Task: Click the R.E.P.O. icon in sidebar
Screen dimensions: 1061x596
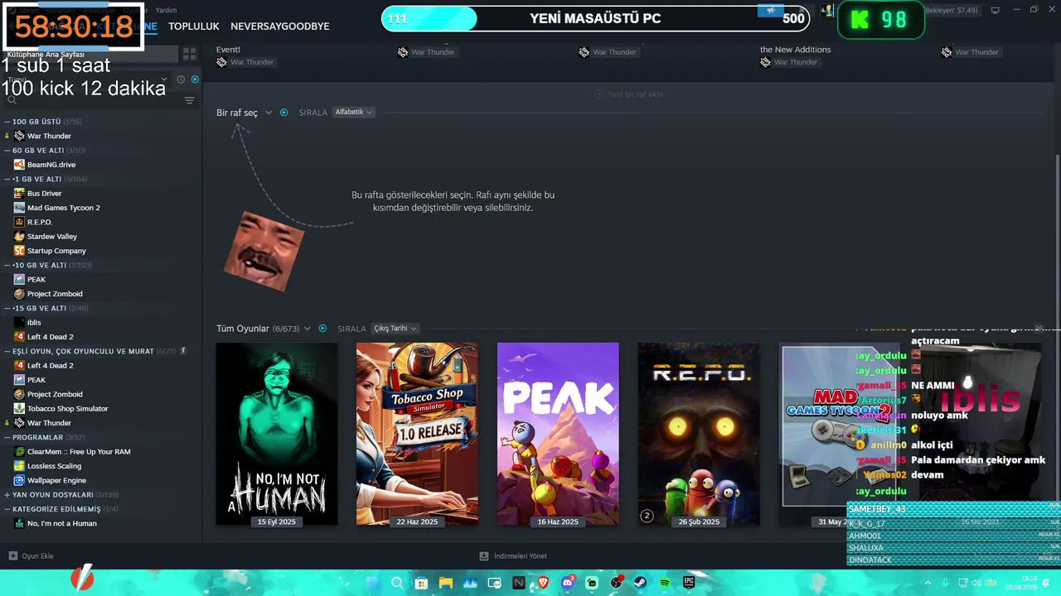Action: point(19,222)
